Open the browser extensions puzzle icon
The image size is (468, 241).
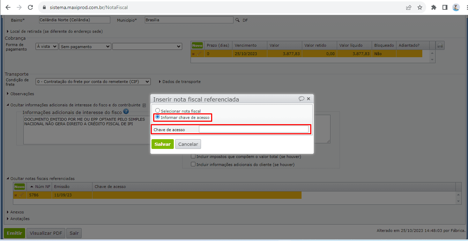[x=434, y=7]
